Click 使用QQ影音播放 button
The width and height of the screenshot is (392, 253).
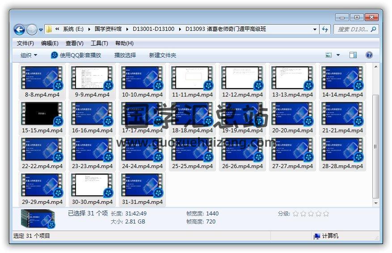76,55
